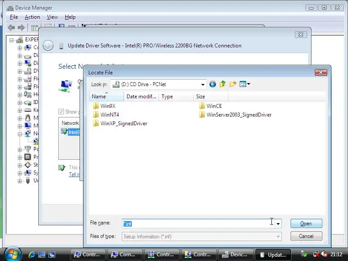Image resolution: width=348 pixels, height=261 pixels.
Task: Sort files by Size column
Action: click(x=211, y=97)
